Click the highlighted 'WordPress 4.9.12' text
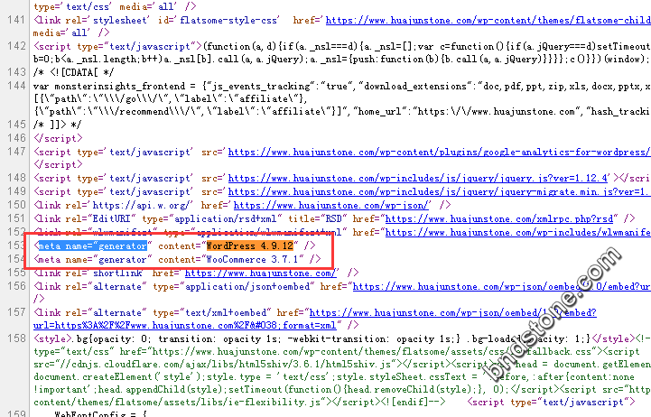 (250, 246)
